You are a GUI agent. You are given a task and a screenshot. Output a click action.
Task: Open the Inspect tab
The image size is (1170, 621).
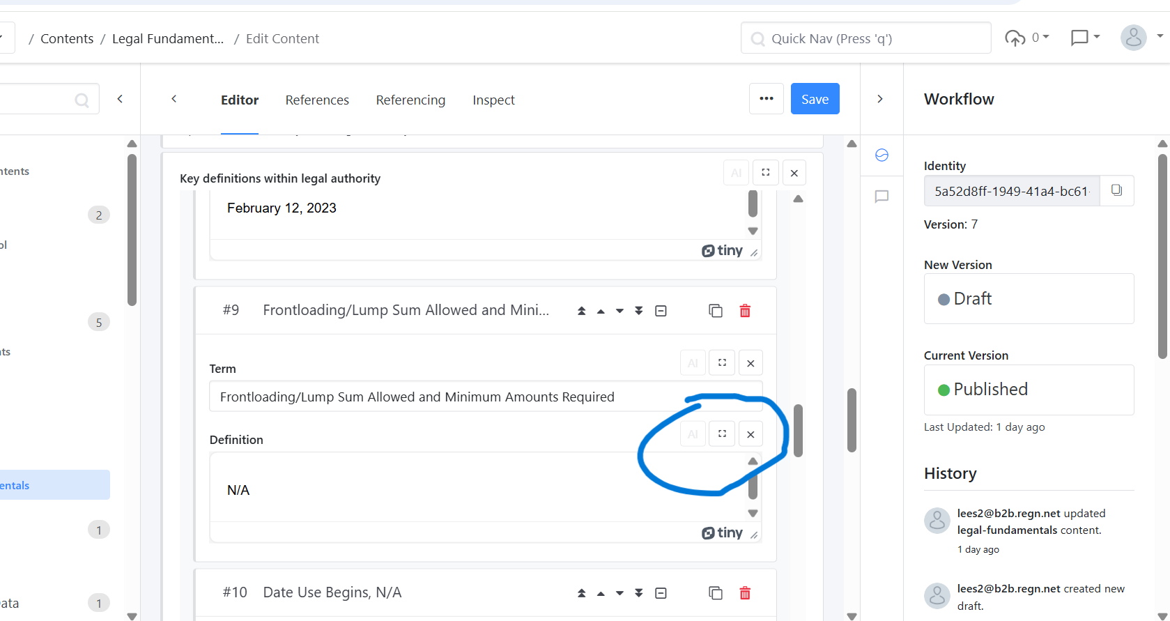click(x=493, y=100)
